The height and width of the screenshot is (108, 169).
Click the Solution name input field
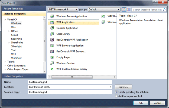70,92
